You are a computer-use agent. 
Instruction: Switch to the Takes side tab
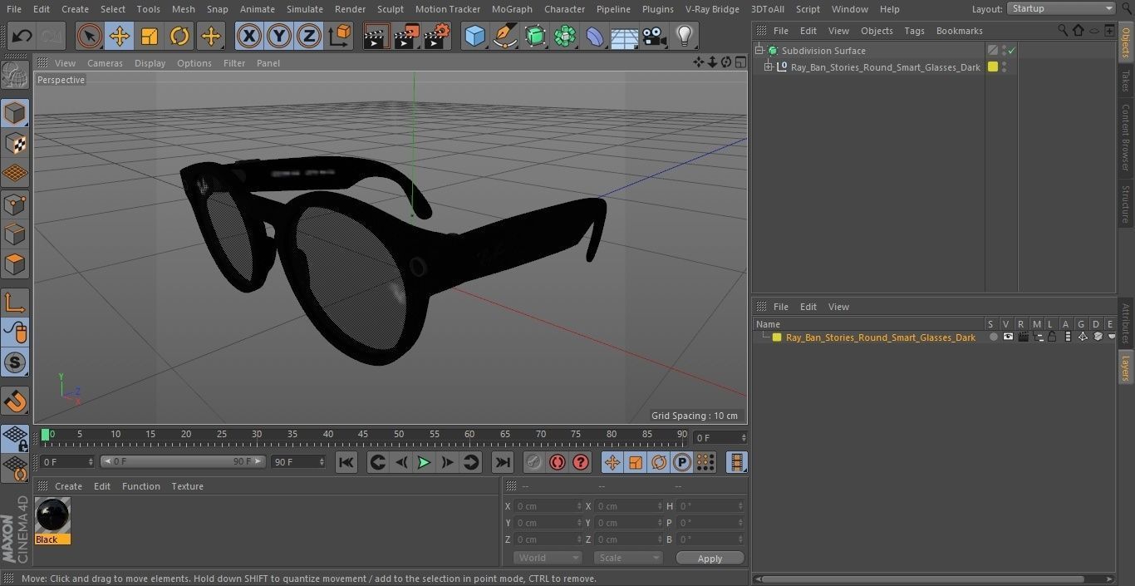click(1126, 81)
